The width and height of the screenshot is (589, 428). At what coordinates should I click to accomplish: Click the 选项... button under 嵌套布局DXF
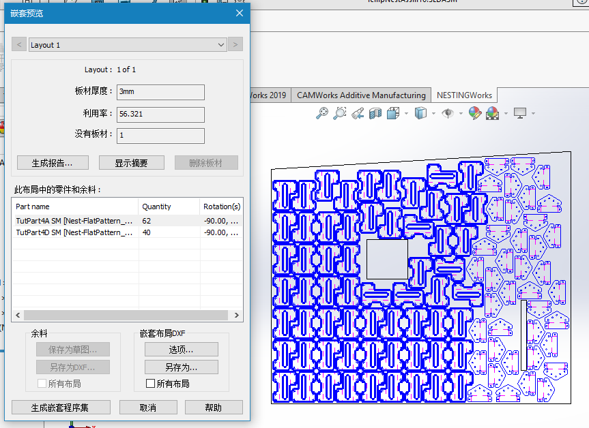click(182, 349)
